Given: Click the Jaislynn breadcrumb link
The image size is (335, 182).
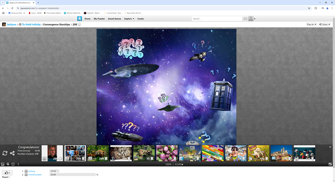Looking at the screenshot, I should click(11, 25).
